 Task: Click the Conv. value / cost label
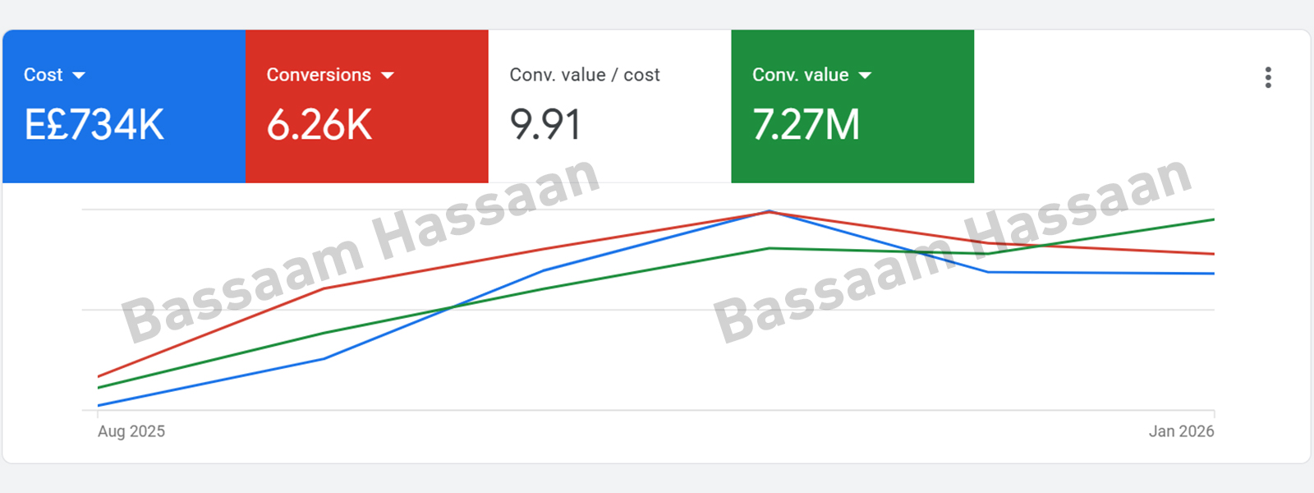point(584,75)
